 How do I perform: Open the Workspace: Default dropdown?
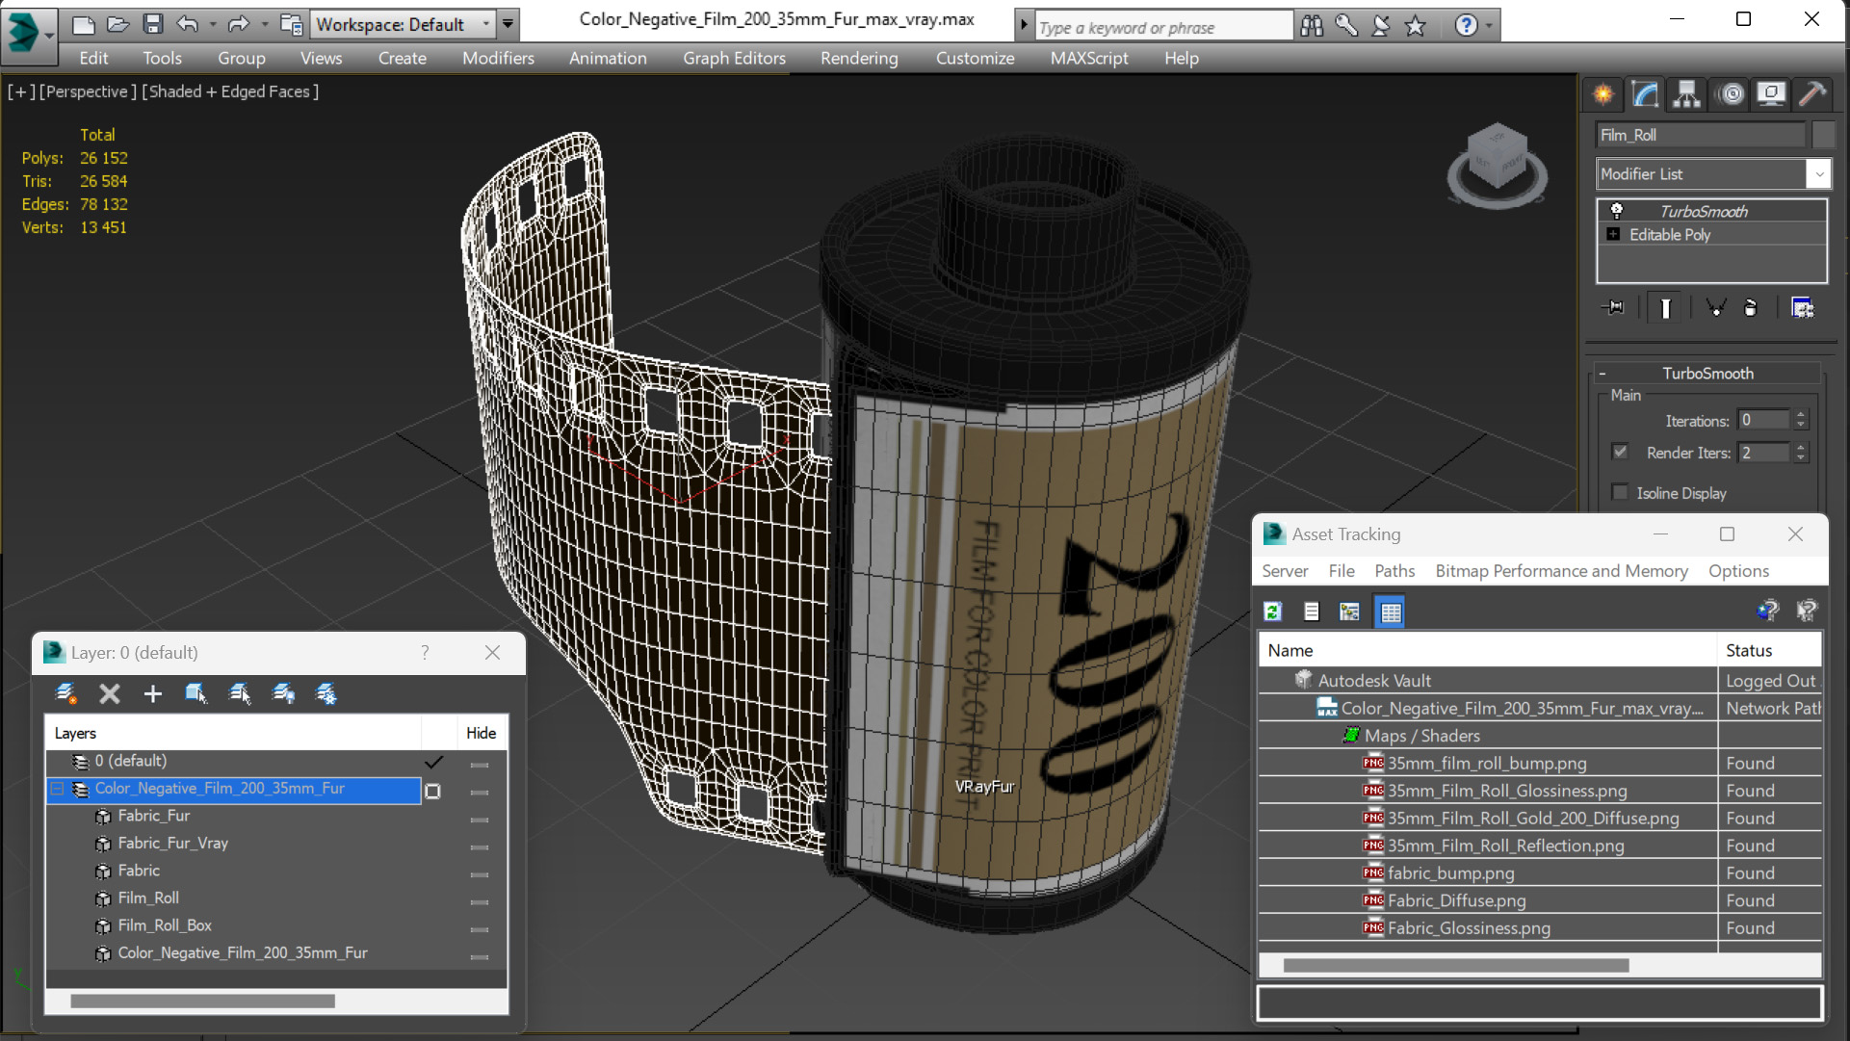point(404,24)
